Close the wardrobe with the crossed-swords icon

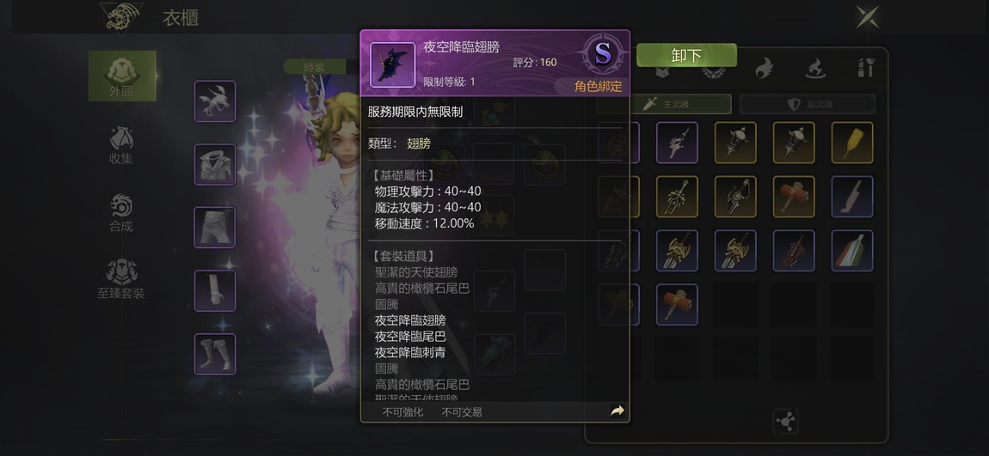868,17
